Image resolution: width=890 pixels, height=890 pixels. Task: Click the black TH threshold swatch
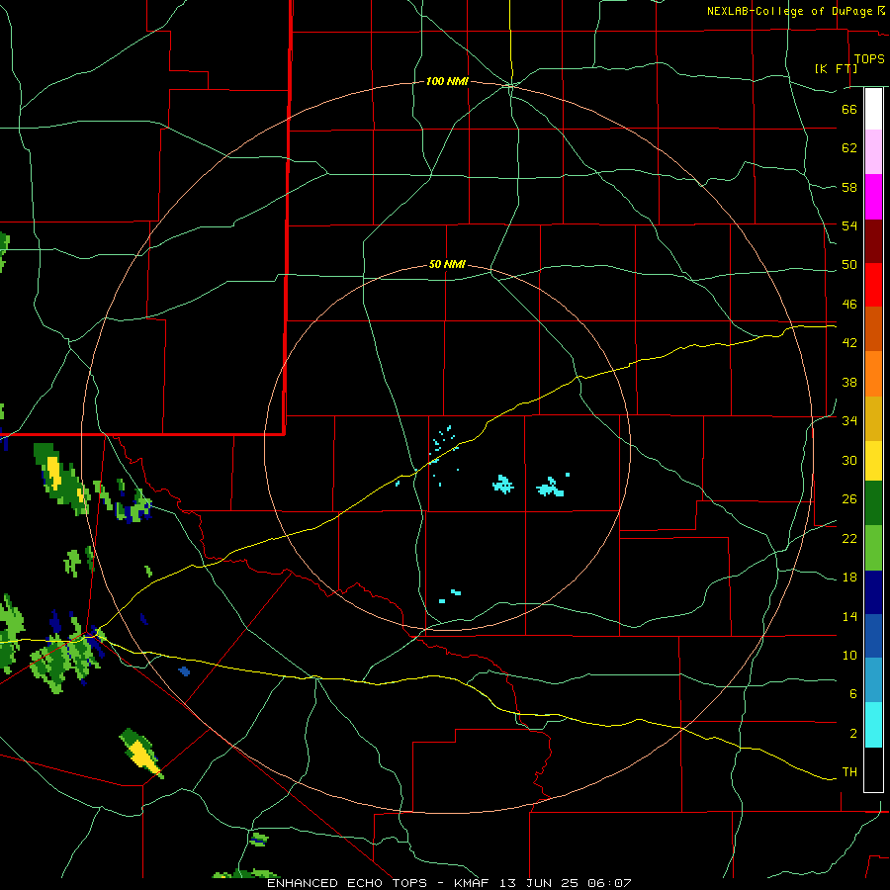(873, 769)
